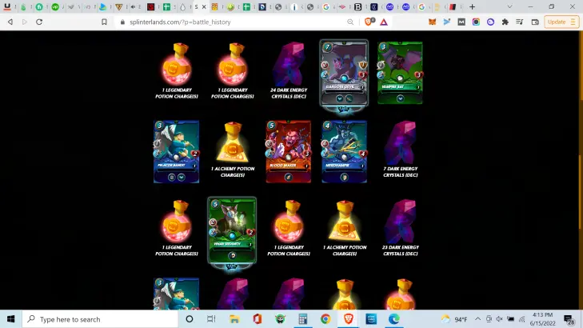583x328 pixels.
Task: Bookmark this page
Action: point(104,22)
